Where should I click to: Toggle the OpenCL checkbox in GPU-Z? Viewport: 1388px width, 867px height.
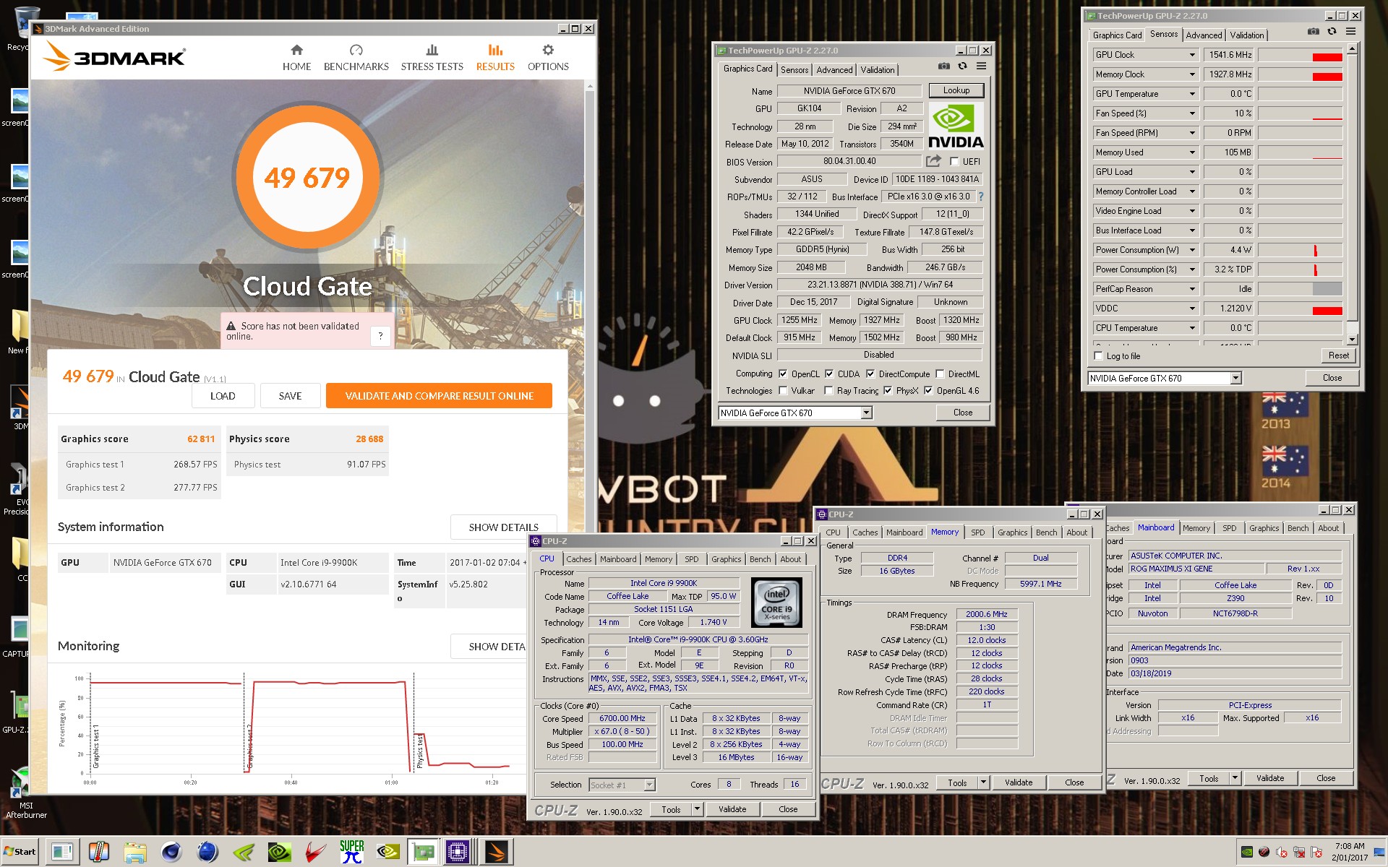783,374
